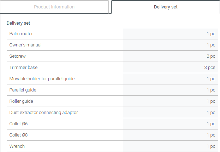Click the Collet Ø6 row label
The image size is (220, 152).
click(x=18, y=124)
